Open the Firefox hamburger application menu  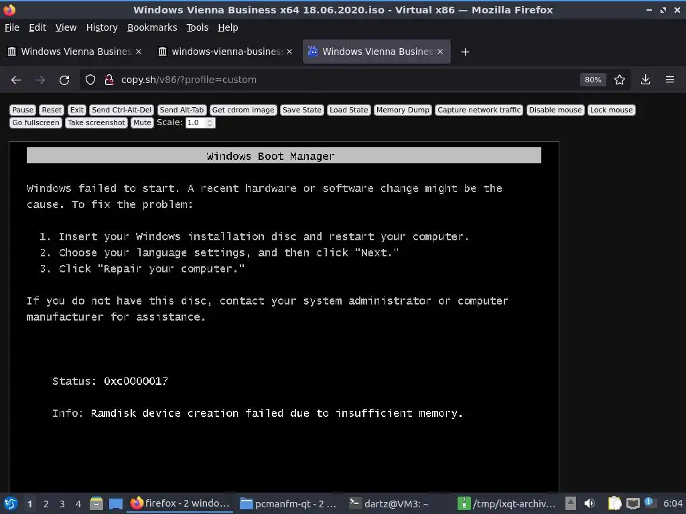click(x=670, y=80)
